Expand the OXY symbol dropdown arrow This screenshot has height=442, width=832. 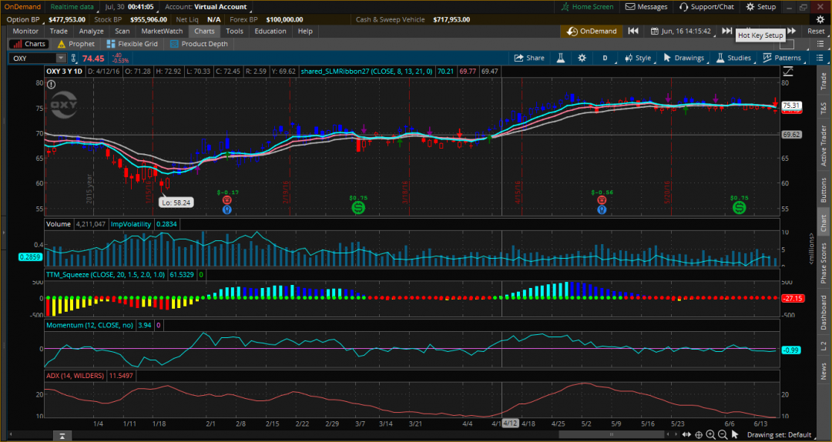(61, 58)
